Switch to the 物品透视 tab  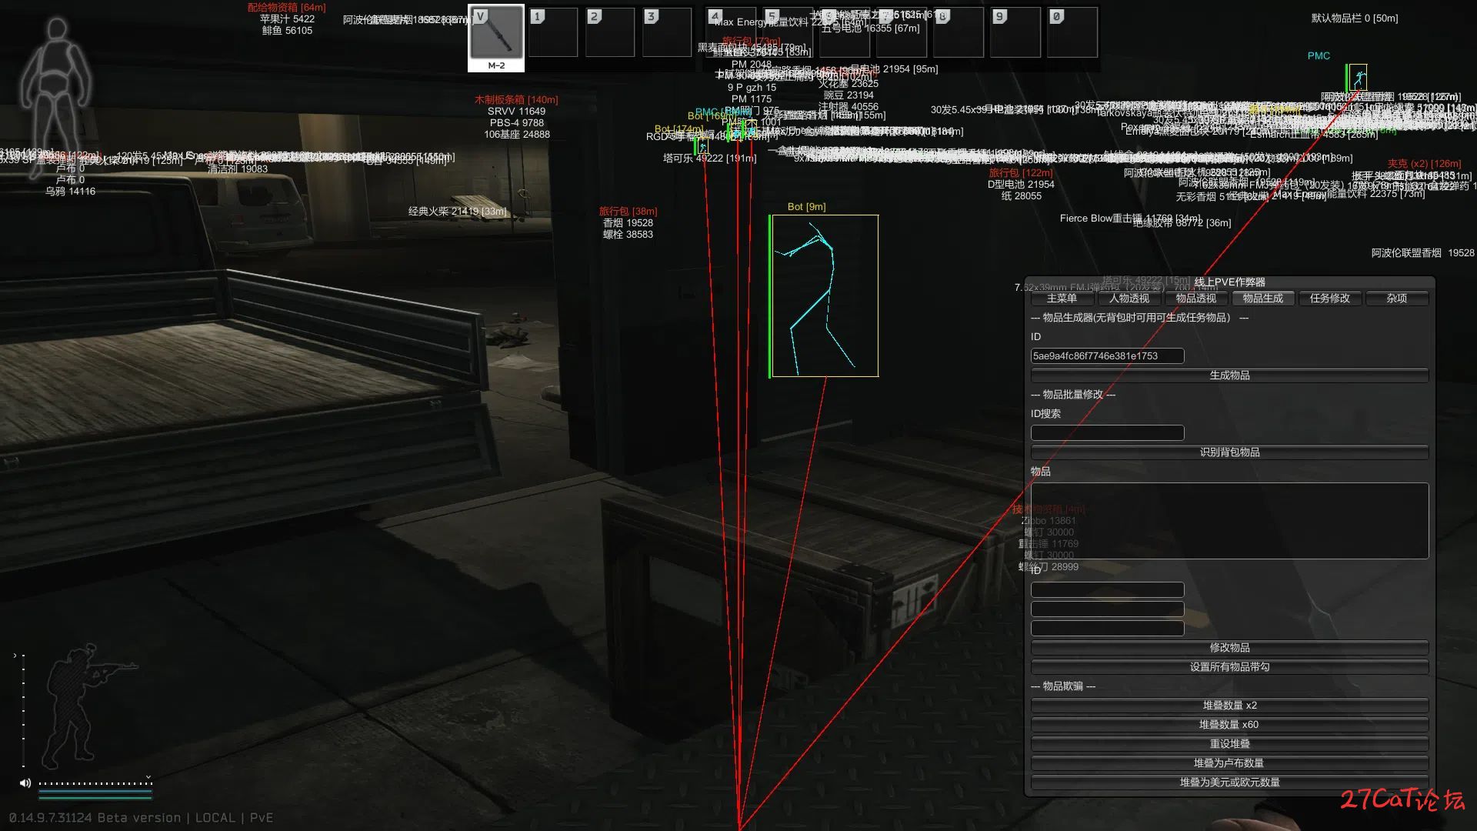[x=1196, y=299]
